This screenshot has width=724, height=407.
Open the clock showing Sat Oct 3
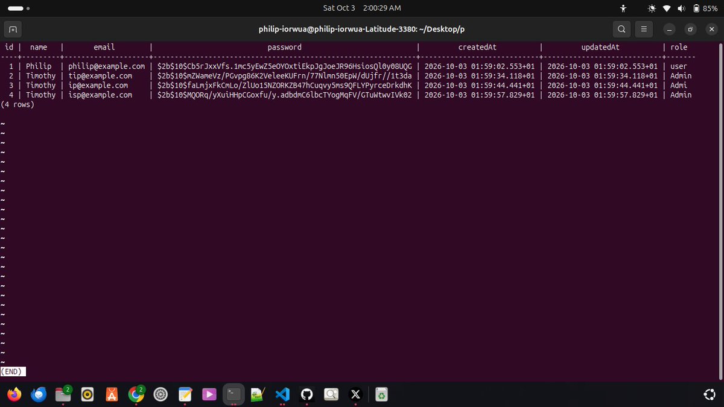click(362, 8)
